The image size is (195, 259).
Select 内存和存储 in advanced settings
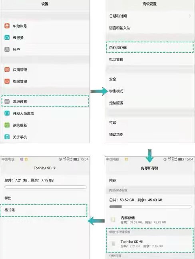150,47
